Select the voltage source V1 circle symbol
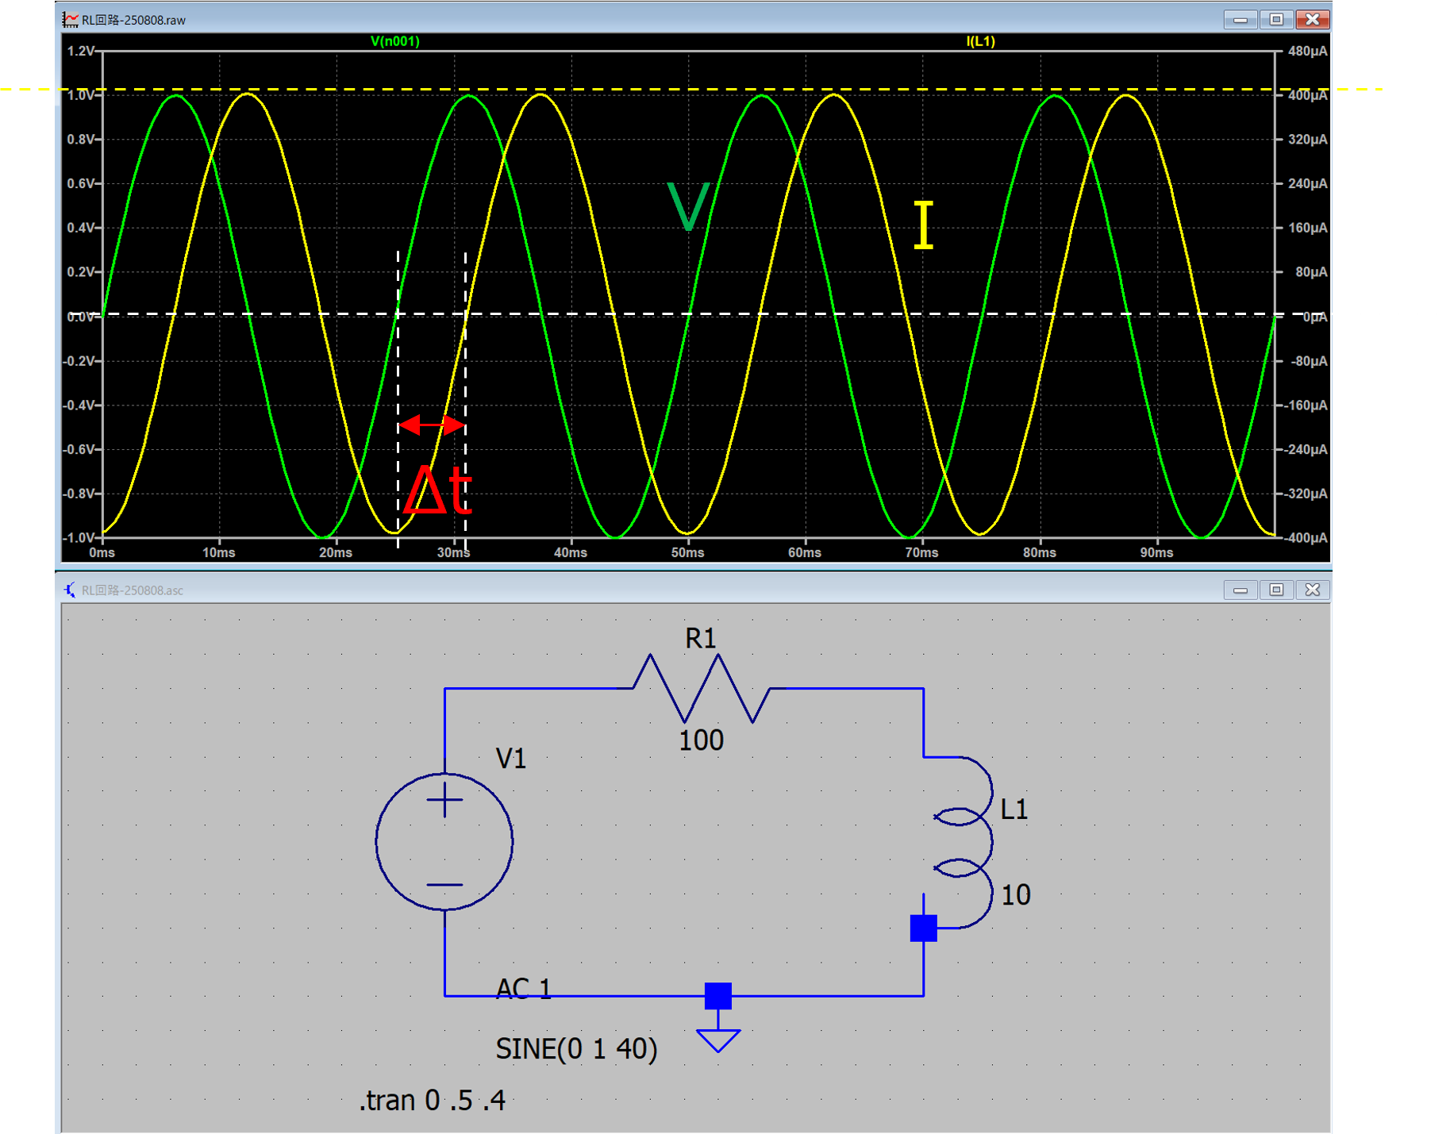 444,841
